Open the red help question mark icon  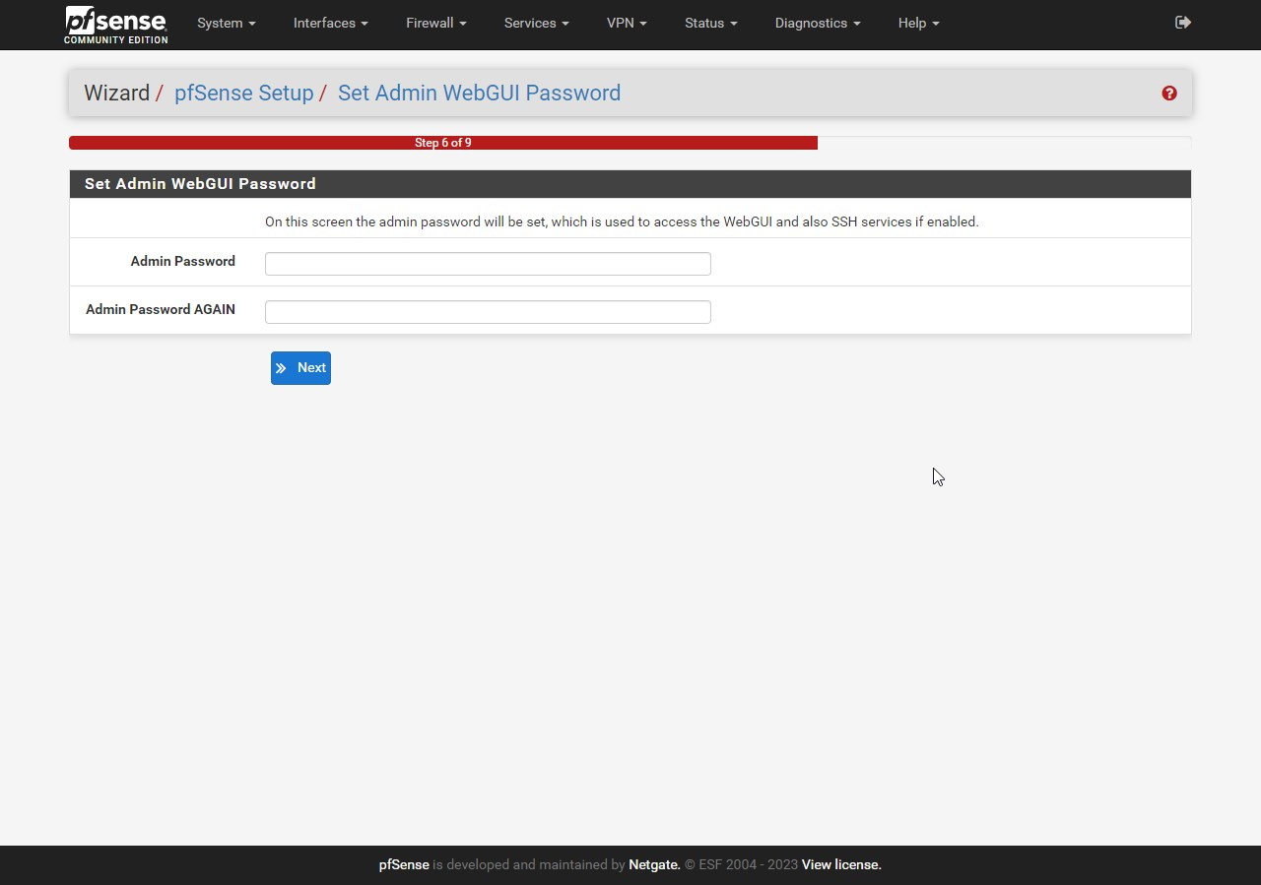1169,93
